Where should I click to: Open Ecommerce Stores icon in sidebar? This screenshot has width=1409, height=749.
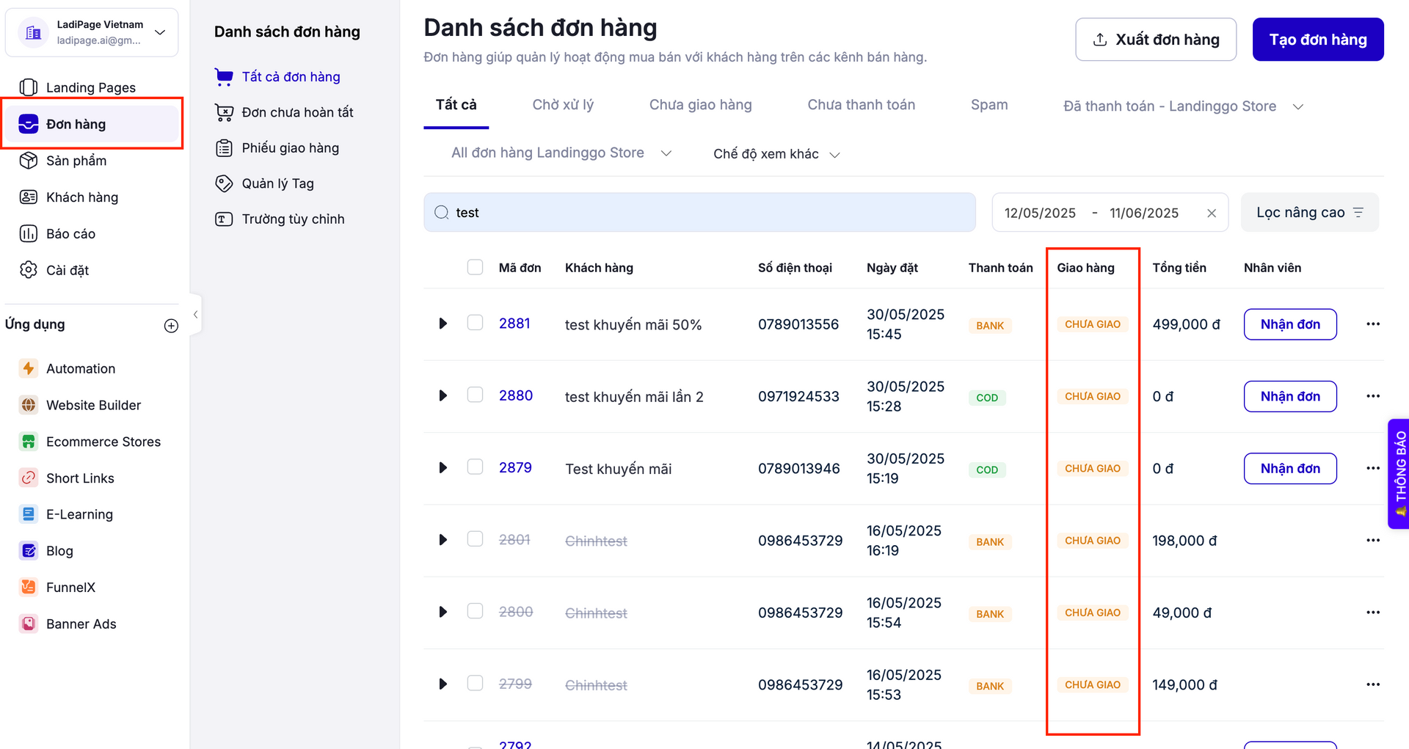pos(28,442)
